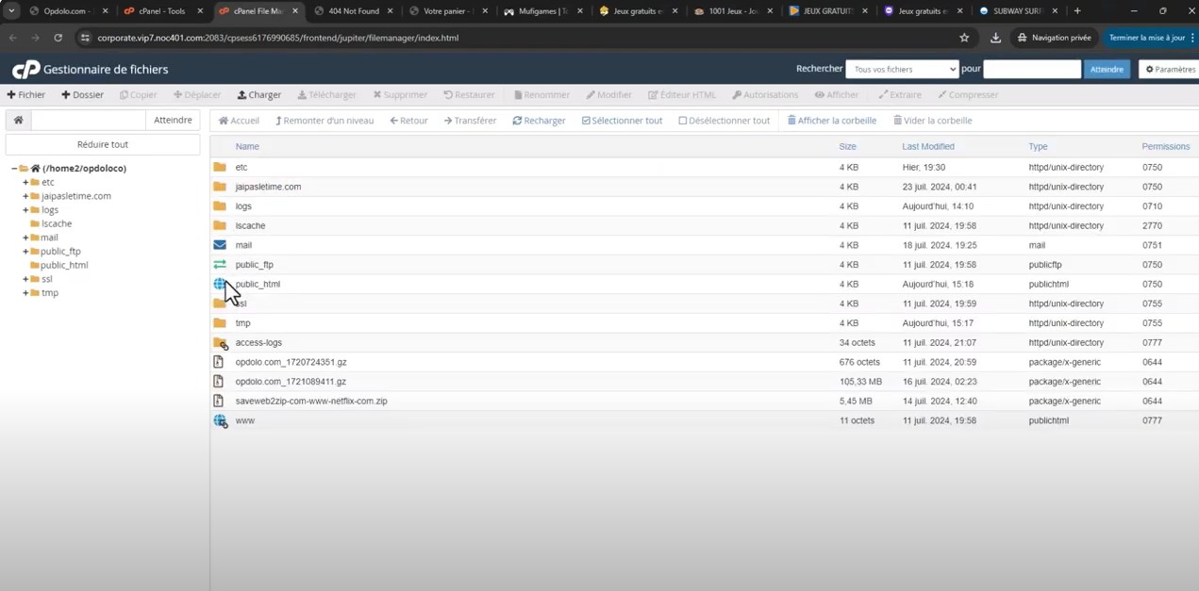Screen dimensions: 1199x591
Task: Click the blue Atteindre search button
Action: coord(1107,69)
